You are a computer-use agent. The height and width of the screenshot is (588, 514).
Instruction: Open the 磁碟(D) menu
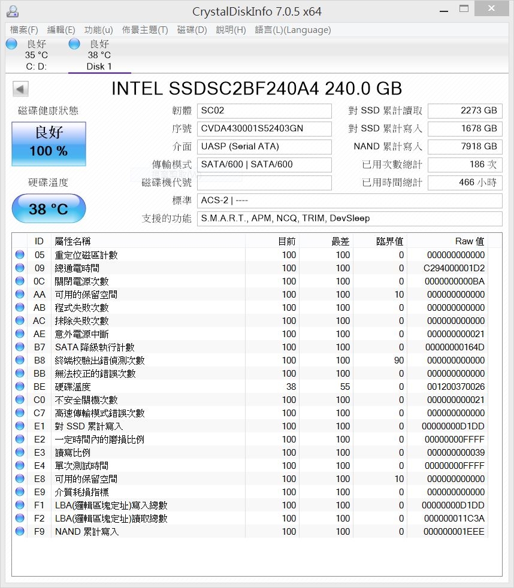pos(192,30)
